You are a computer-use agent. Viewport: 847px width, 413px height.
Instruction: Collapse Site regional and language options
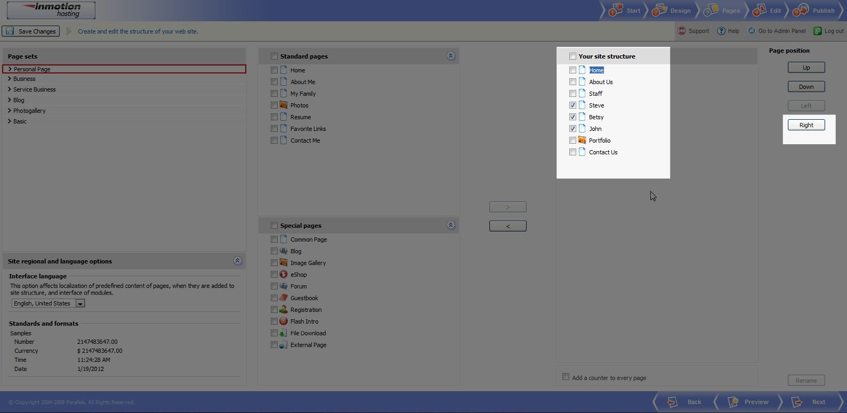(237, 261)
